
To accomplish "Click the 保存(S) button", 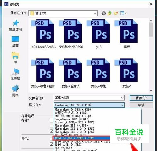I will [x=141, y=98].
